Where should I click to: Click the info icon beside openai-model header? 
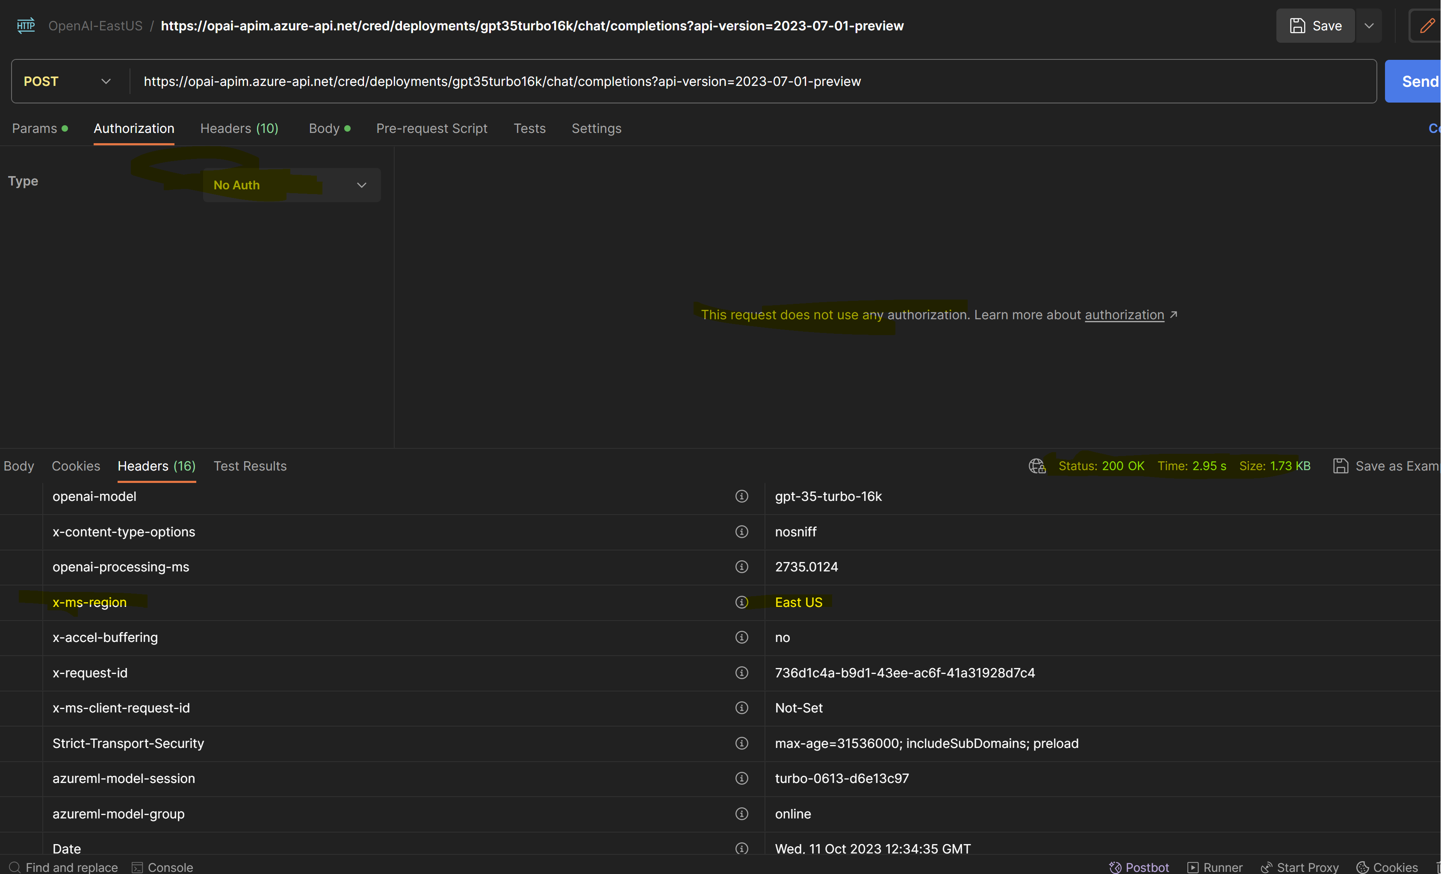click(741, 496)
